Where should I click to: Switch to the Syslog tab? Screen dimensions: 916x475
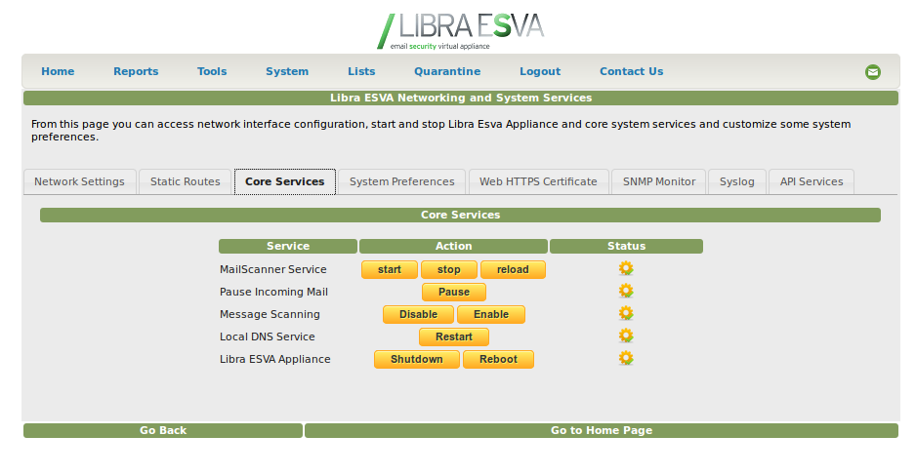(736, 181)
